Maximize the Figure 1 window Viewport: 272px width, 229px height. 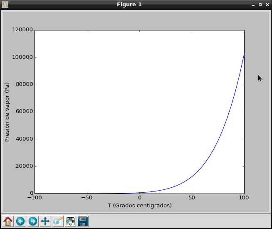[260, 5]
